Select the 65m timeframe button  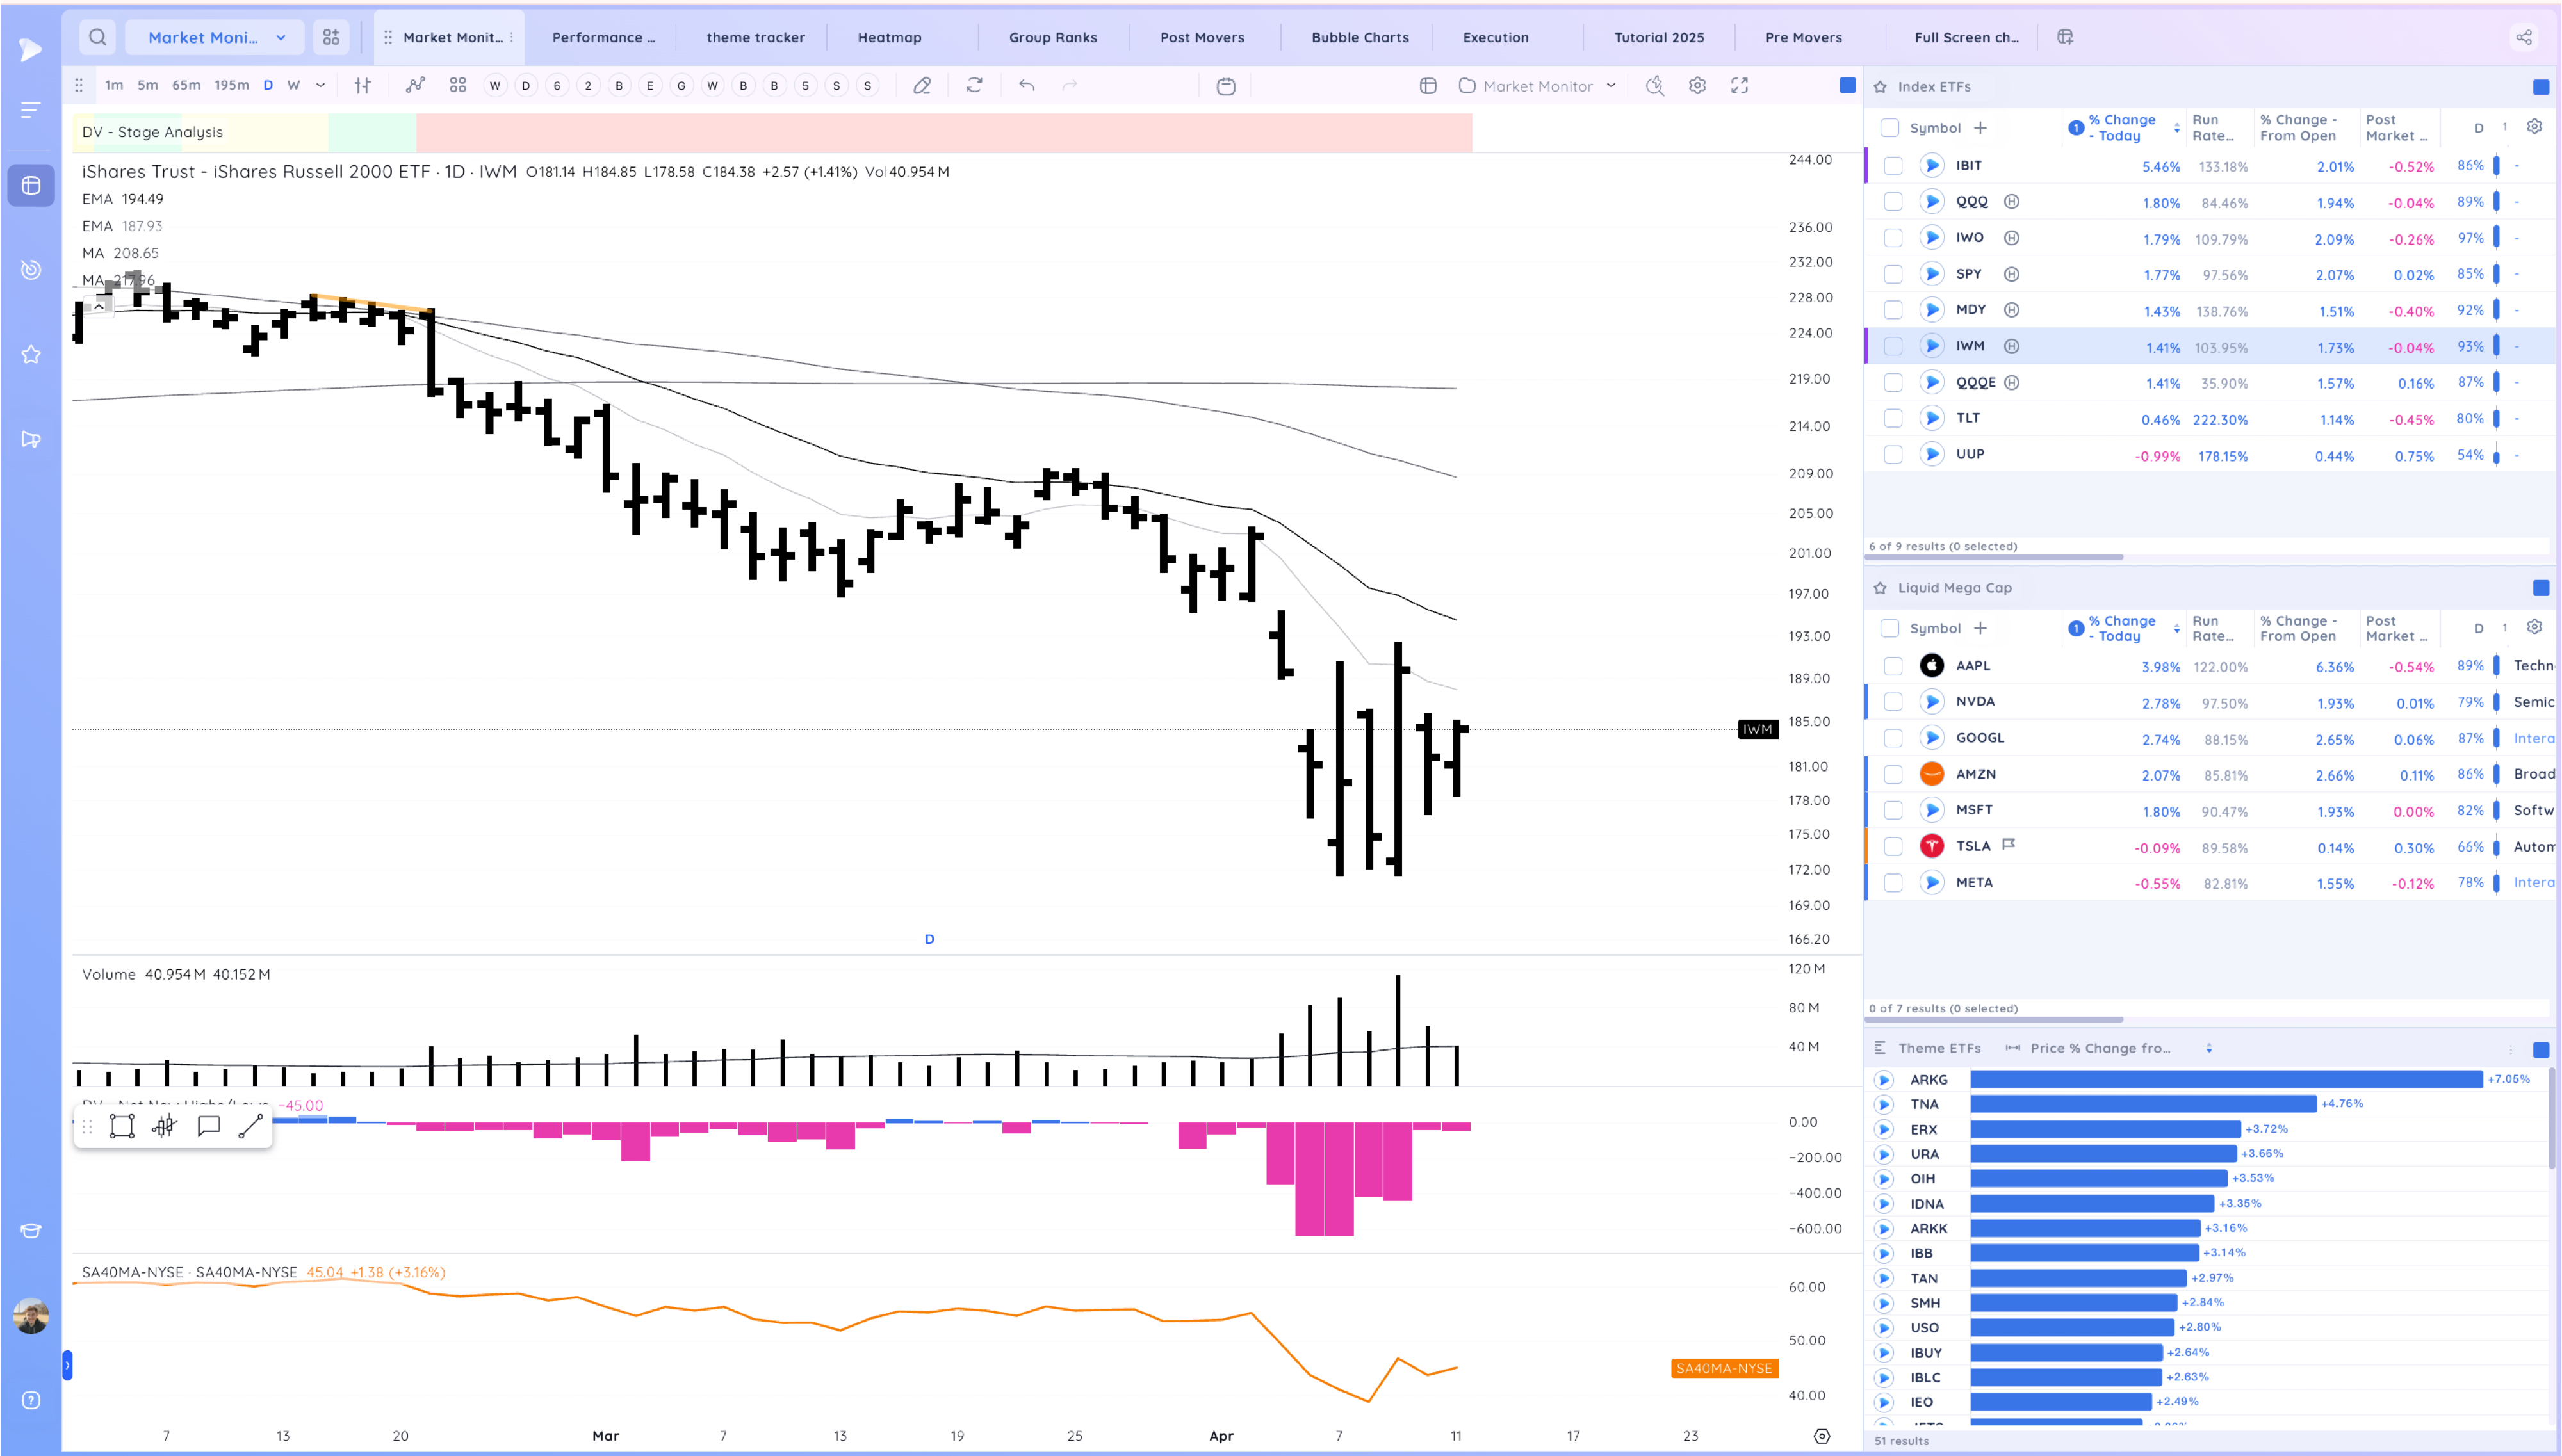click(186, 86)
